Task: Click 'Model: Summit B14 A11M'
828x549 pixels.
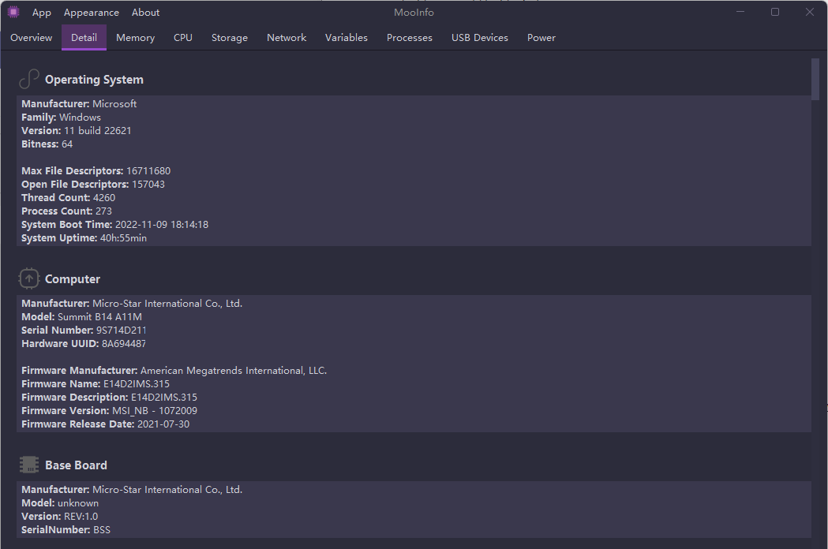Action: pos(81,317)
